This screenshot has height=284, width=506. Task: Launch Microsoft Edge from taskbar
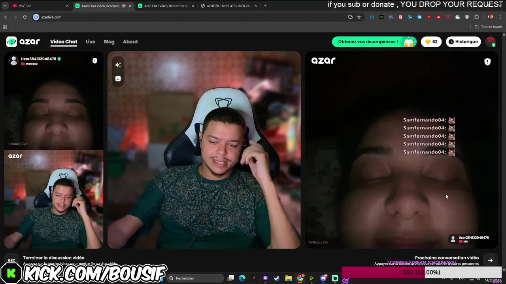coord(242,278)
